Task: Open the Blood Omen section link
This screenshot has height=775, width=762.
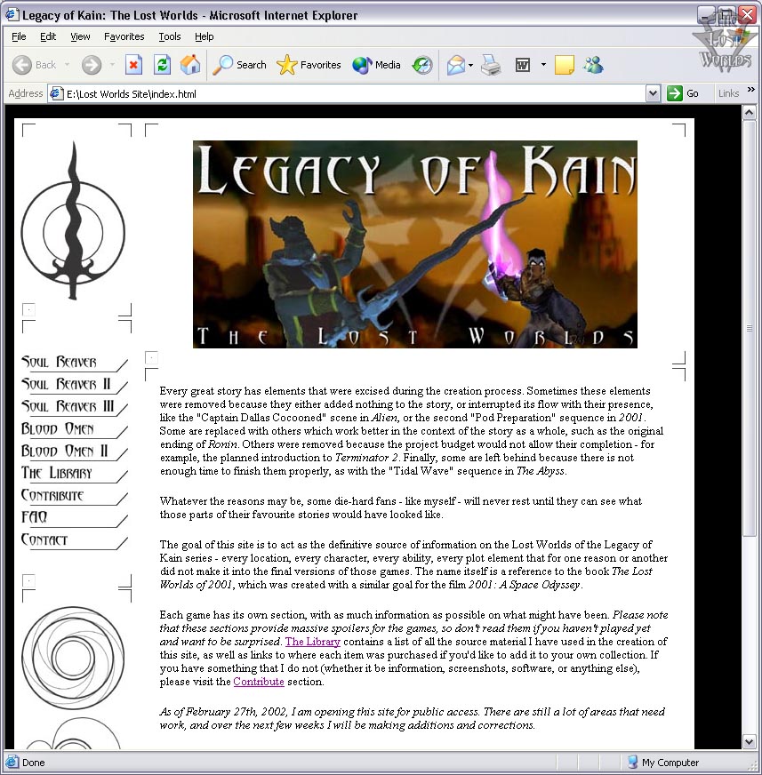Action: pos(74,429)
